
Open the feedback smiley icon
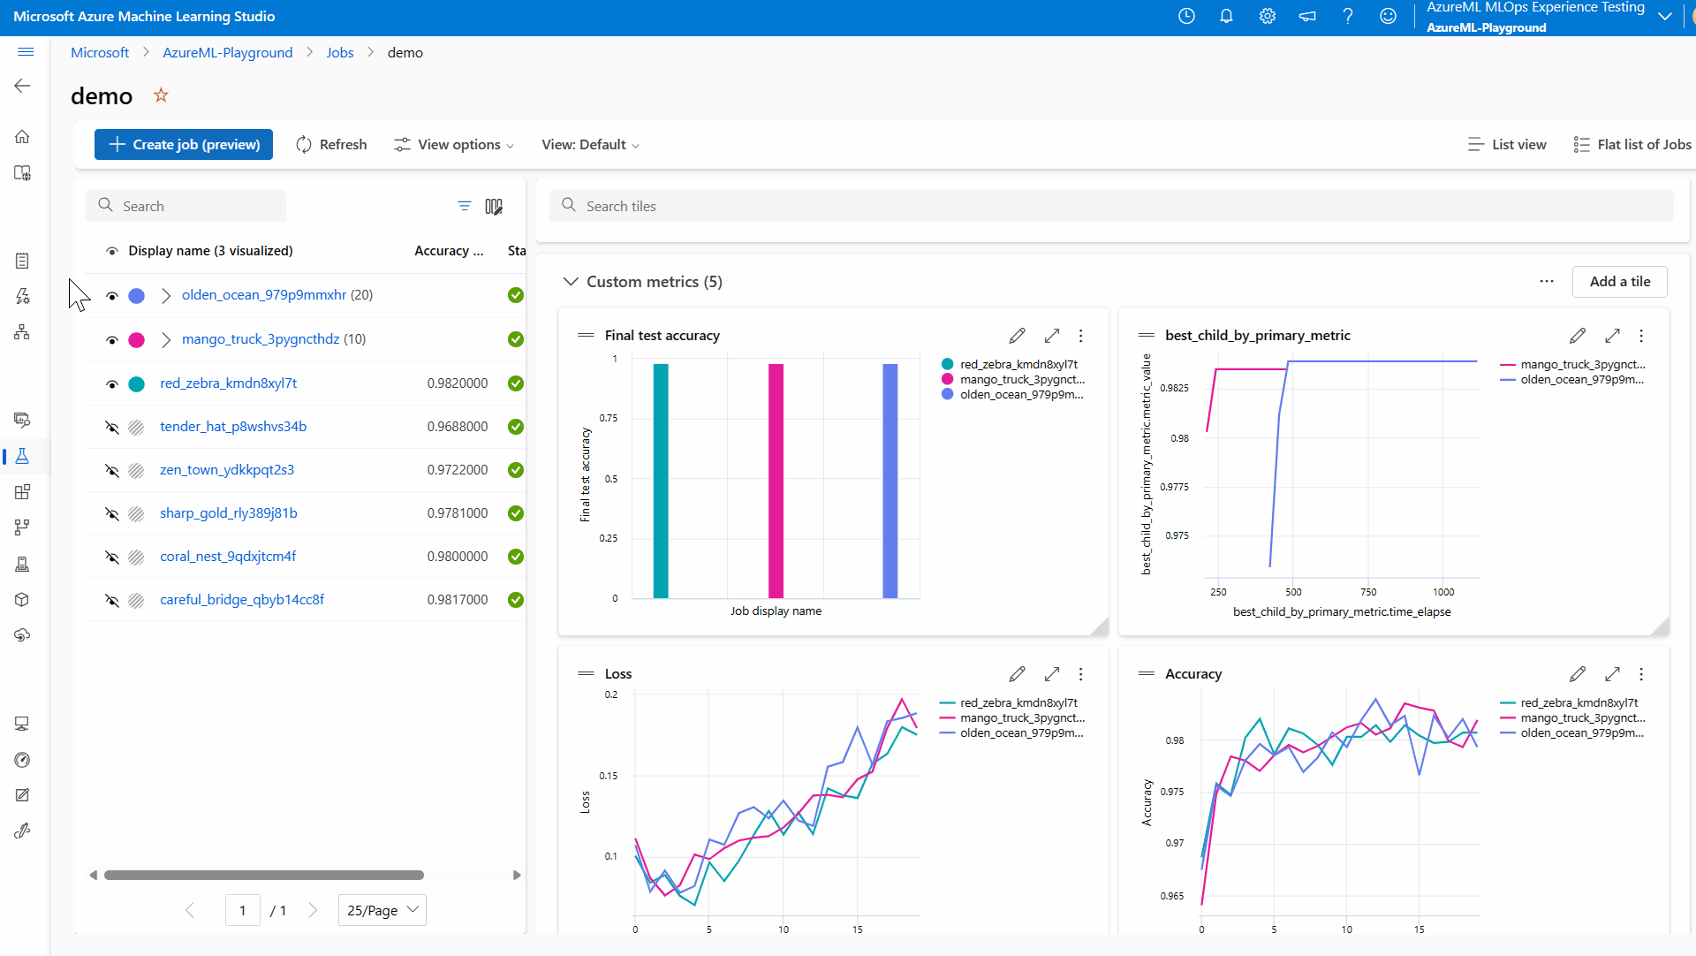1388,16
